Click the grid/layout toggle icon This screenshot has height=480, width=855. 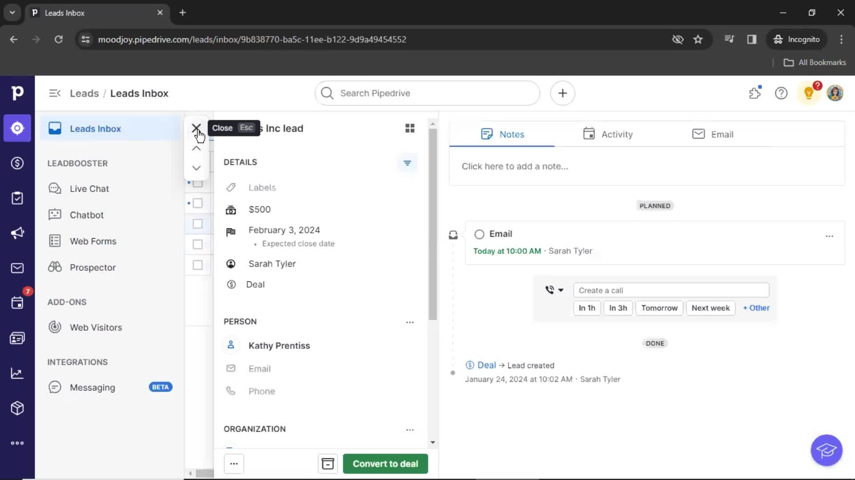(x=409, y=128)
